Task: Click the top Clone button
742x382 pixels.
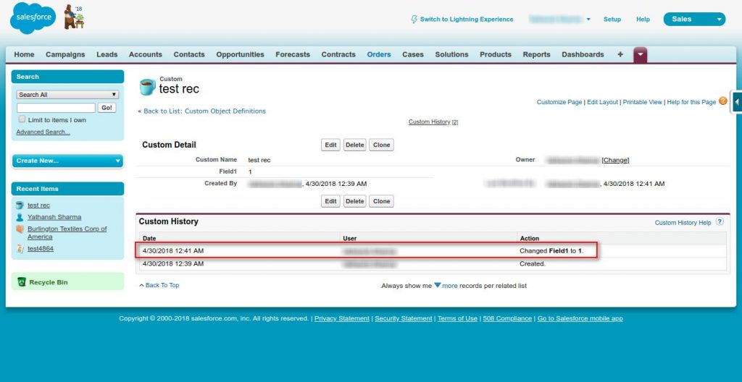Action: [381, 145]
